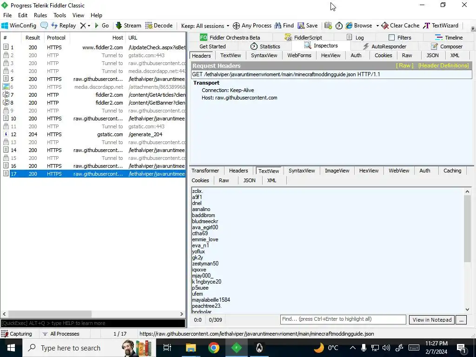Screen dimensions: 476x357
Task: Click the session list horizontal scrollbar thumb
Action: [50, 314]
